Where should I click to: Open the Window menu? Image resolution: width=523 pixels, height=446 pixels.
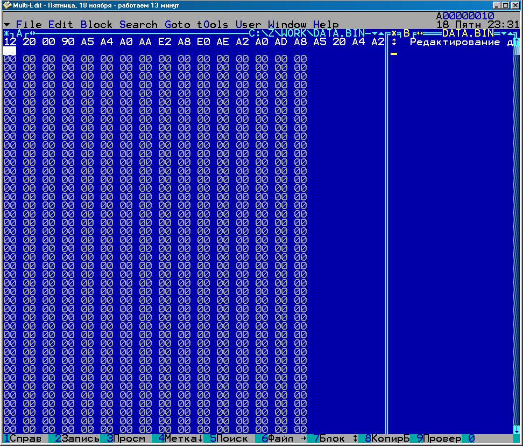[287, 24]
